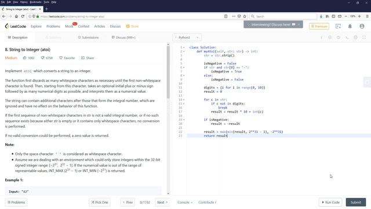The image size is (371, 209).
Task: Switch to the Description tab
Action: 18,37
